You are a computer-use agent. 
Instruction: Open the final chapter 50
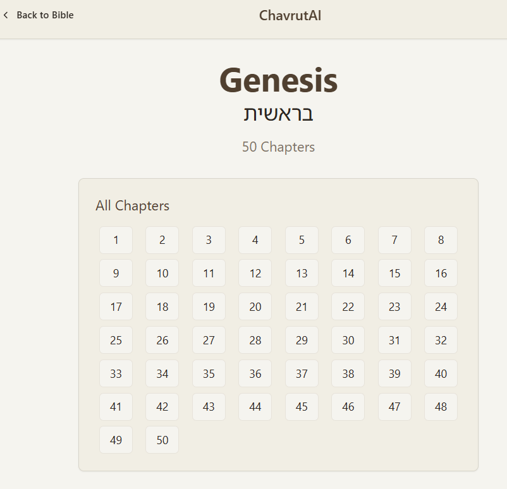click(162, 440)
